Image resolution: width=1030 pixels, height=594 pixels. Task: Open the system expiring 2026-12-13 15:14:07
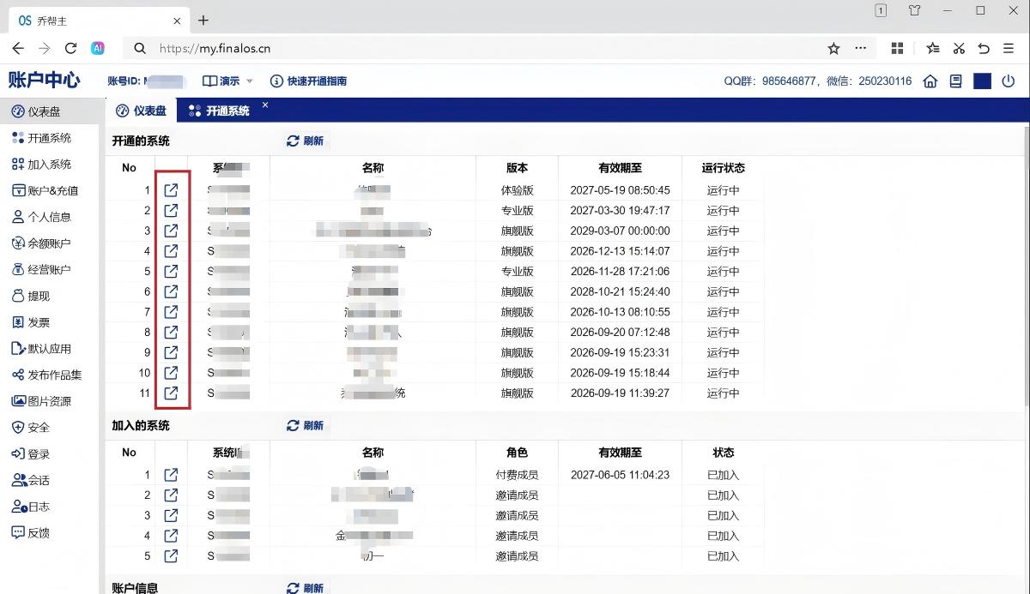[x=171, y=251]
